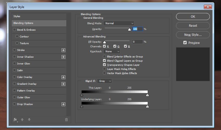Toggle the Preview checkbox
This screenshot has width=221, height=130.
(x=185, y=43)
